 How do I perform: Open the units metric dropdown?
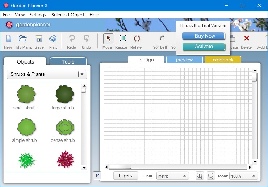click(x=184, y=176)
